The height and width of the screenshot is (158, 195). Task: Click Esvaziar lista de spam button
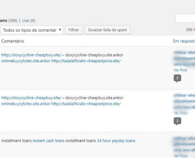click(x=108, y=30)
